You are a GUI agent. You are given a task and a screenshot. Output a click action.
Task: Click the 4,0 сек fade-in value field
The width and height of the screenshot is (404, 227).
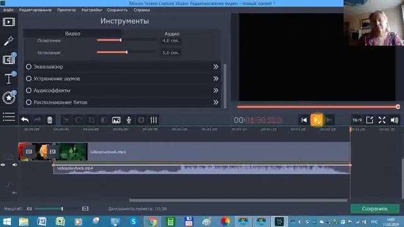pos(171,40)
